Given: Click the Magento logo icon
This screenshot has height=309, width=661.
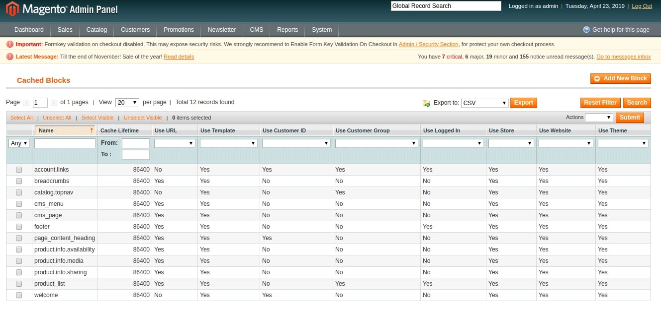Looking at the screenshot, I should (x=12, y=9).
